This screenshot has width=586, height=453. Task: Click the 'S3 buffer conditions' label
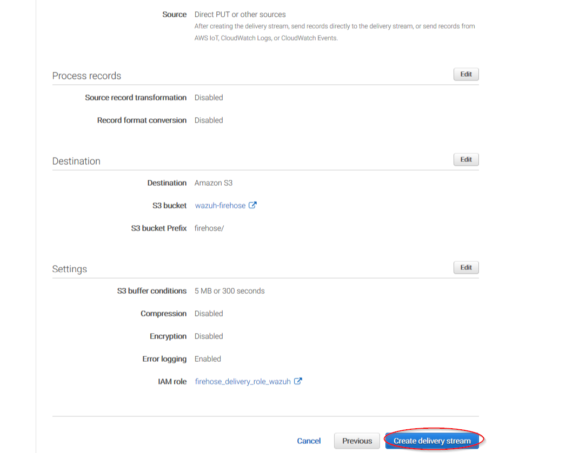click(152, 291)
